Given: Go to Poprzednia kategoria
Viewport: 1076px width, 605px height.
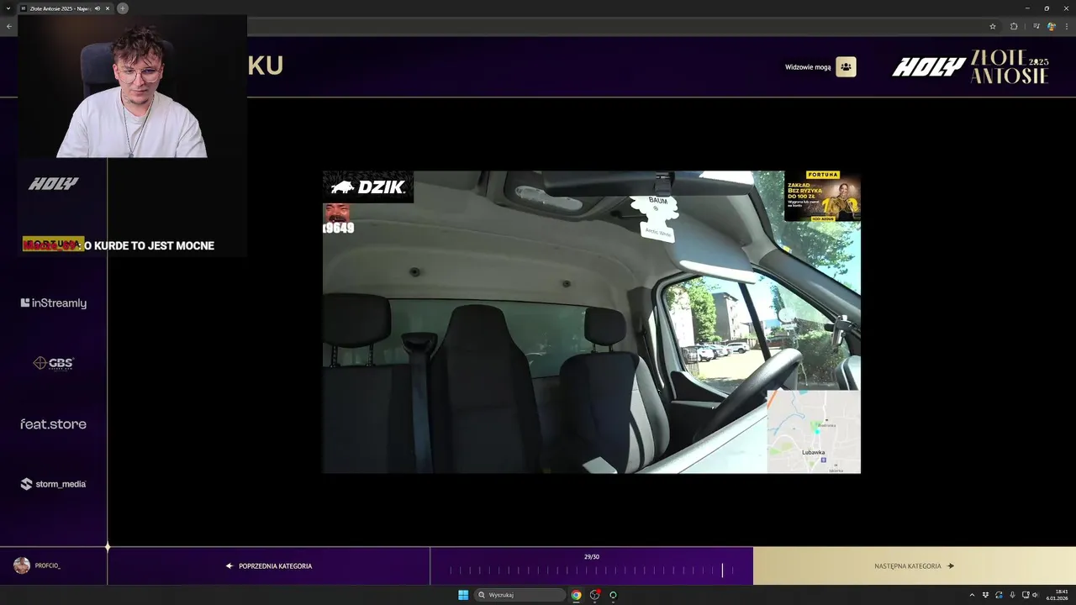Looking at the screenshot, I should [269, 566].
